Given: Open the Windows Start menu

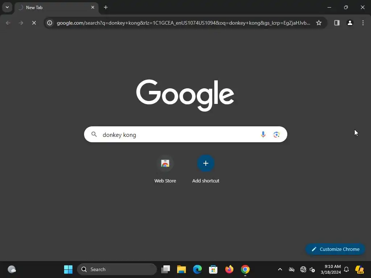Looking at the screenshot, I should [x=68, y=269].
